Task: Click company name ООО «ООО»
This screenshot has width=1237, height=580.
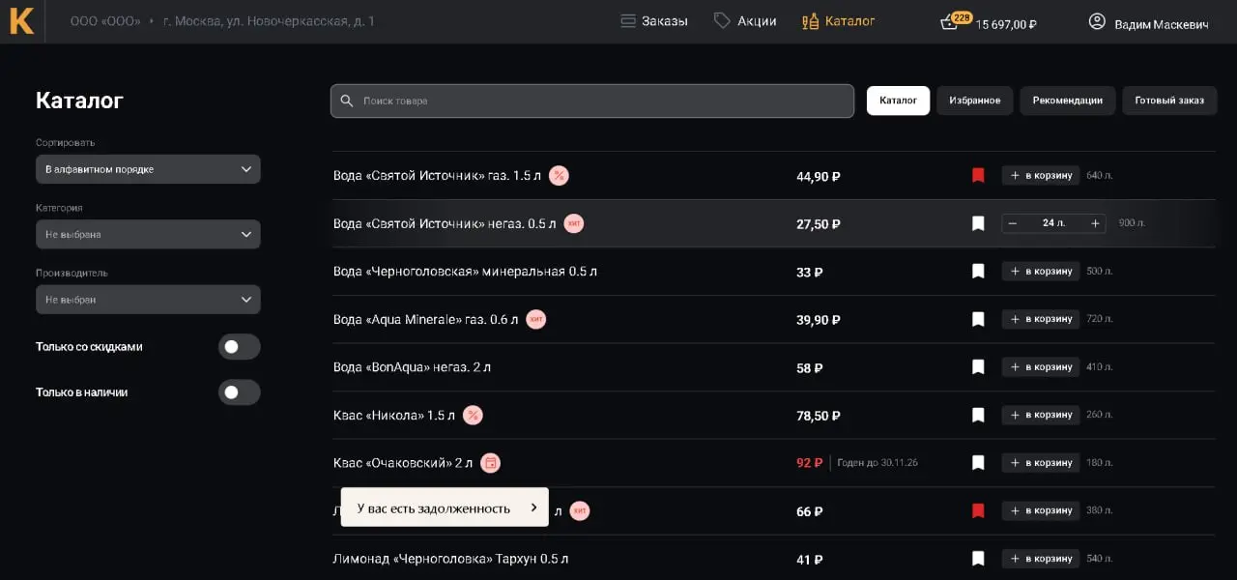Action: coord(105,21)
